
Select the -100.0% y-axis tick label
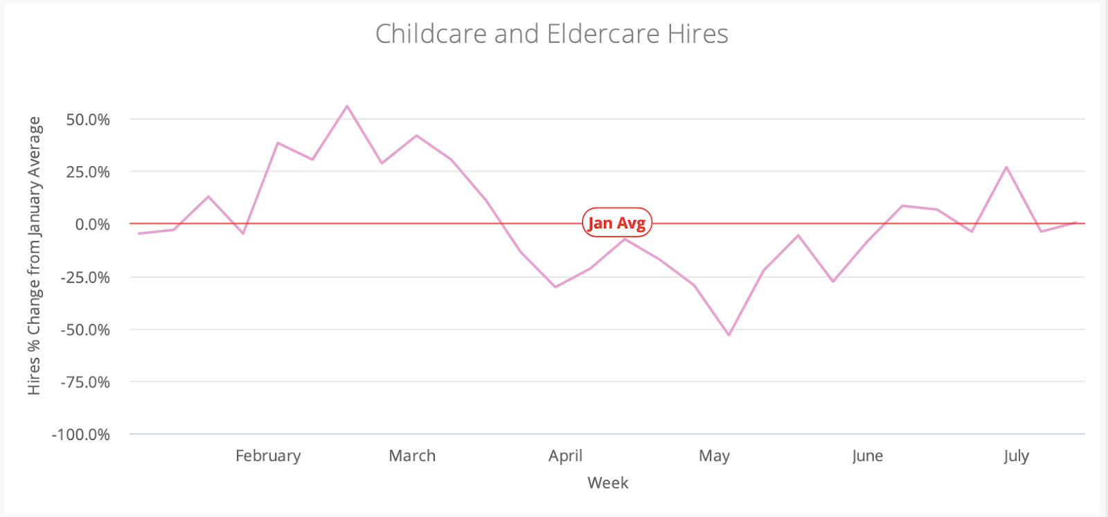pos(81,435)
